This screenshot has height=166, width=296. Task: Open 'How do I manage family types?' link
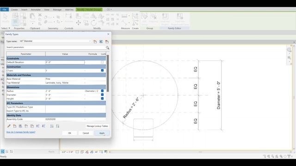21,132
